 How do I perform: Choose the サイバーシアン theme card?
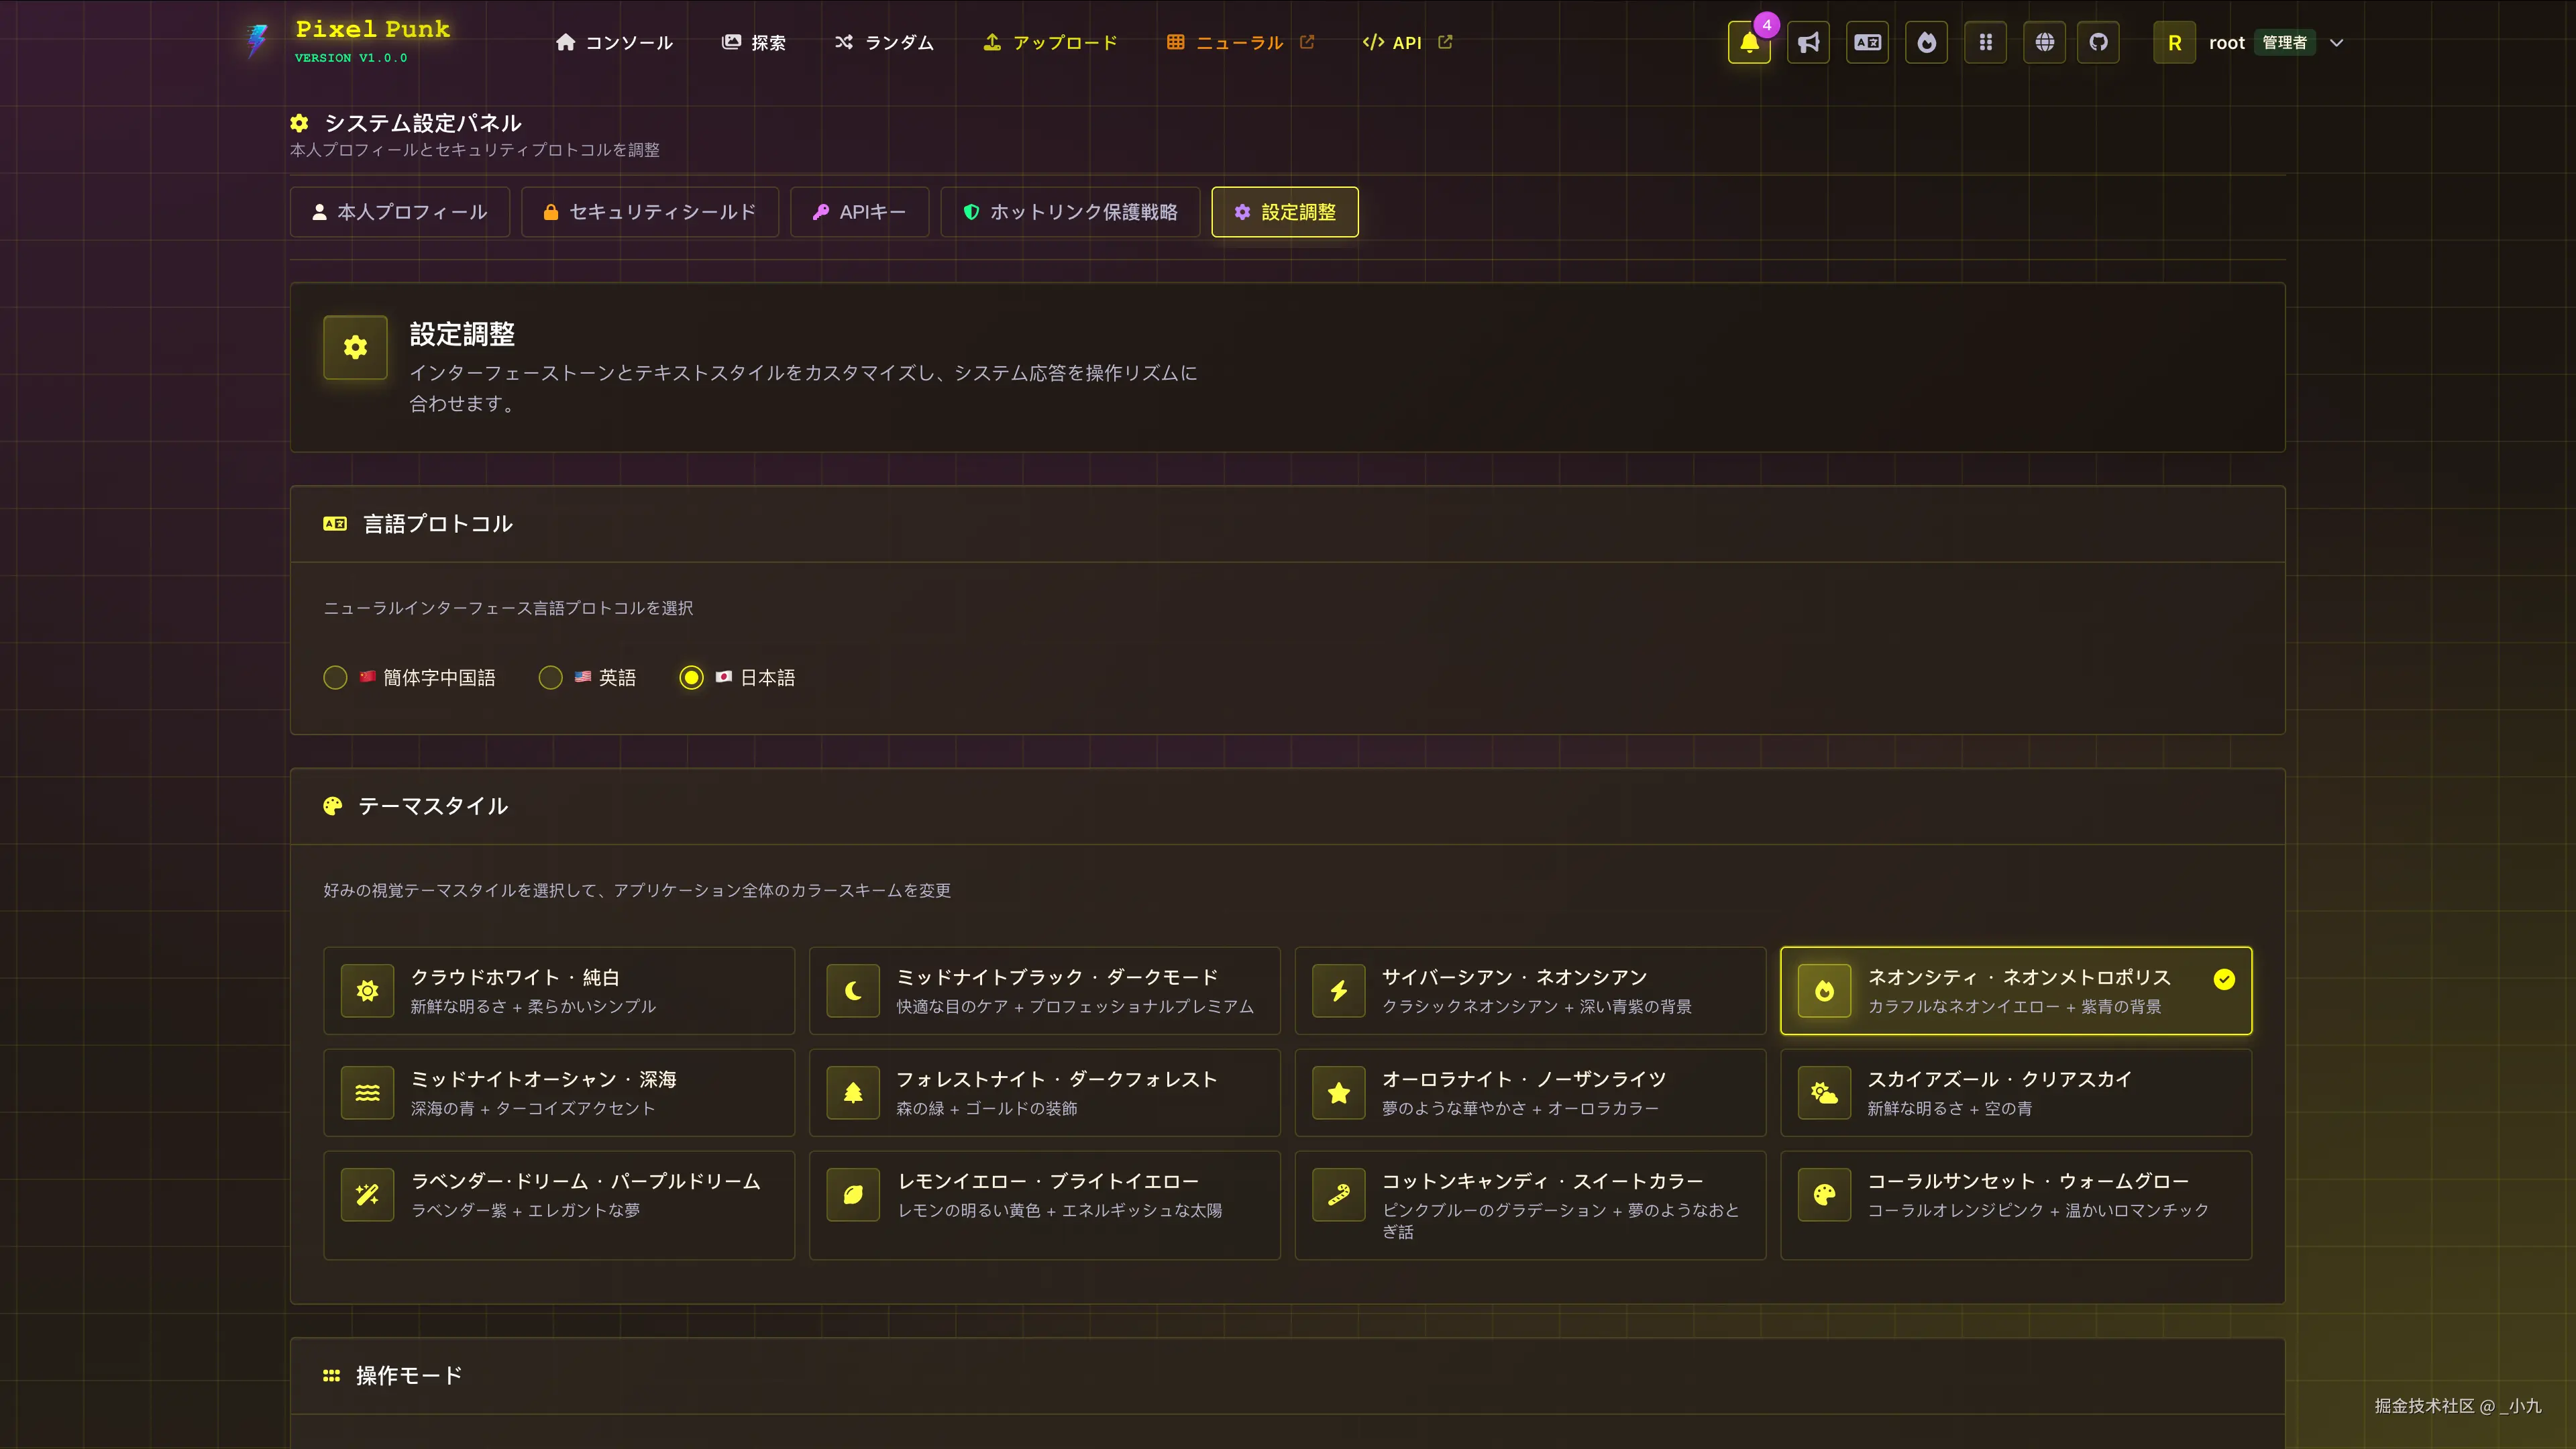pyautogui.click(x=1529, y=990)
